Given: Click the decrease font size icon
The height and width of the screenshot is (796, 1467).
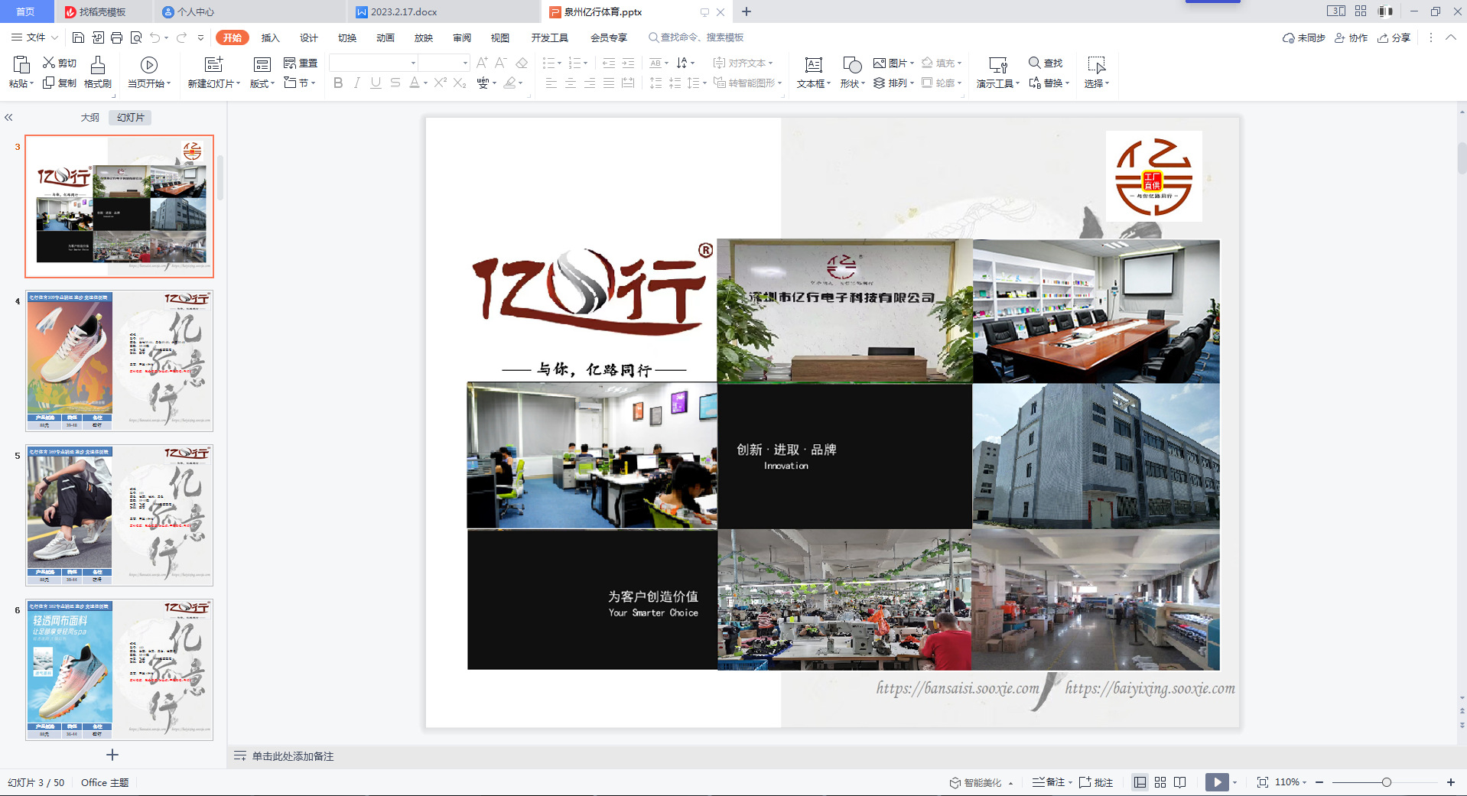Looking at the screenshot, I should [501, 63].
